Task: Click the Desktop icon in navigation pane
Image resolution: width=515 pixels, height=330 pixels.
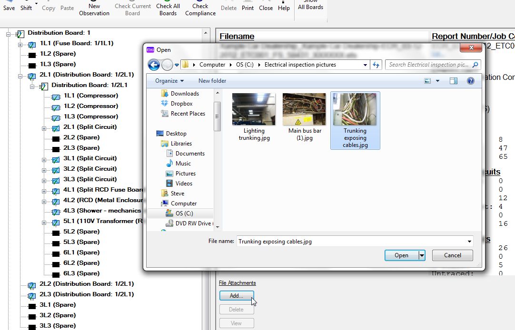Action: tap(160, 134)
